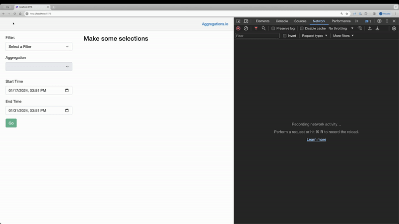Open the browser zoom magnifier icon in address bar
The height and width of the screenshot is (224, 399).
pos(342,14)
